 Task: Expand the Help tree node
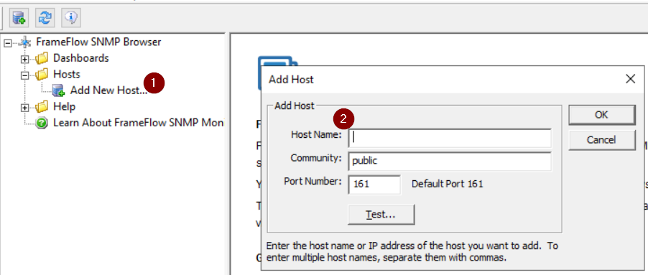[x=25, y=108]
